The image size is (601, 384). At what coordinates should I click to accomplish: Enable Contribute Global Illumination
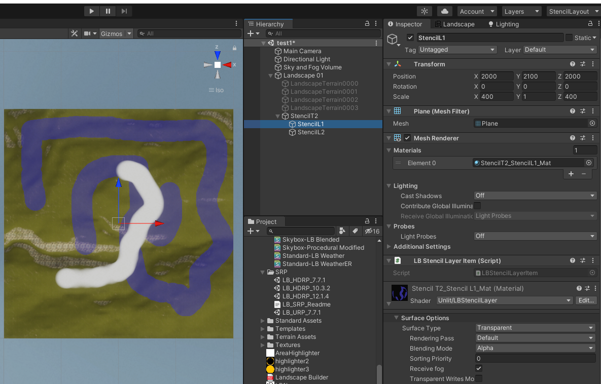[x=478, y=206]
